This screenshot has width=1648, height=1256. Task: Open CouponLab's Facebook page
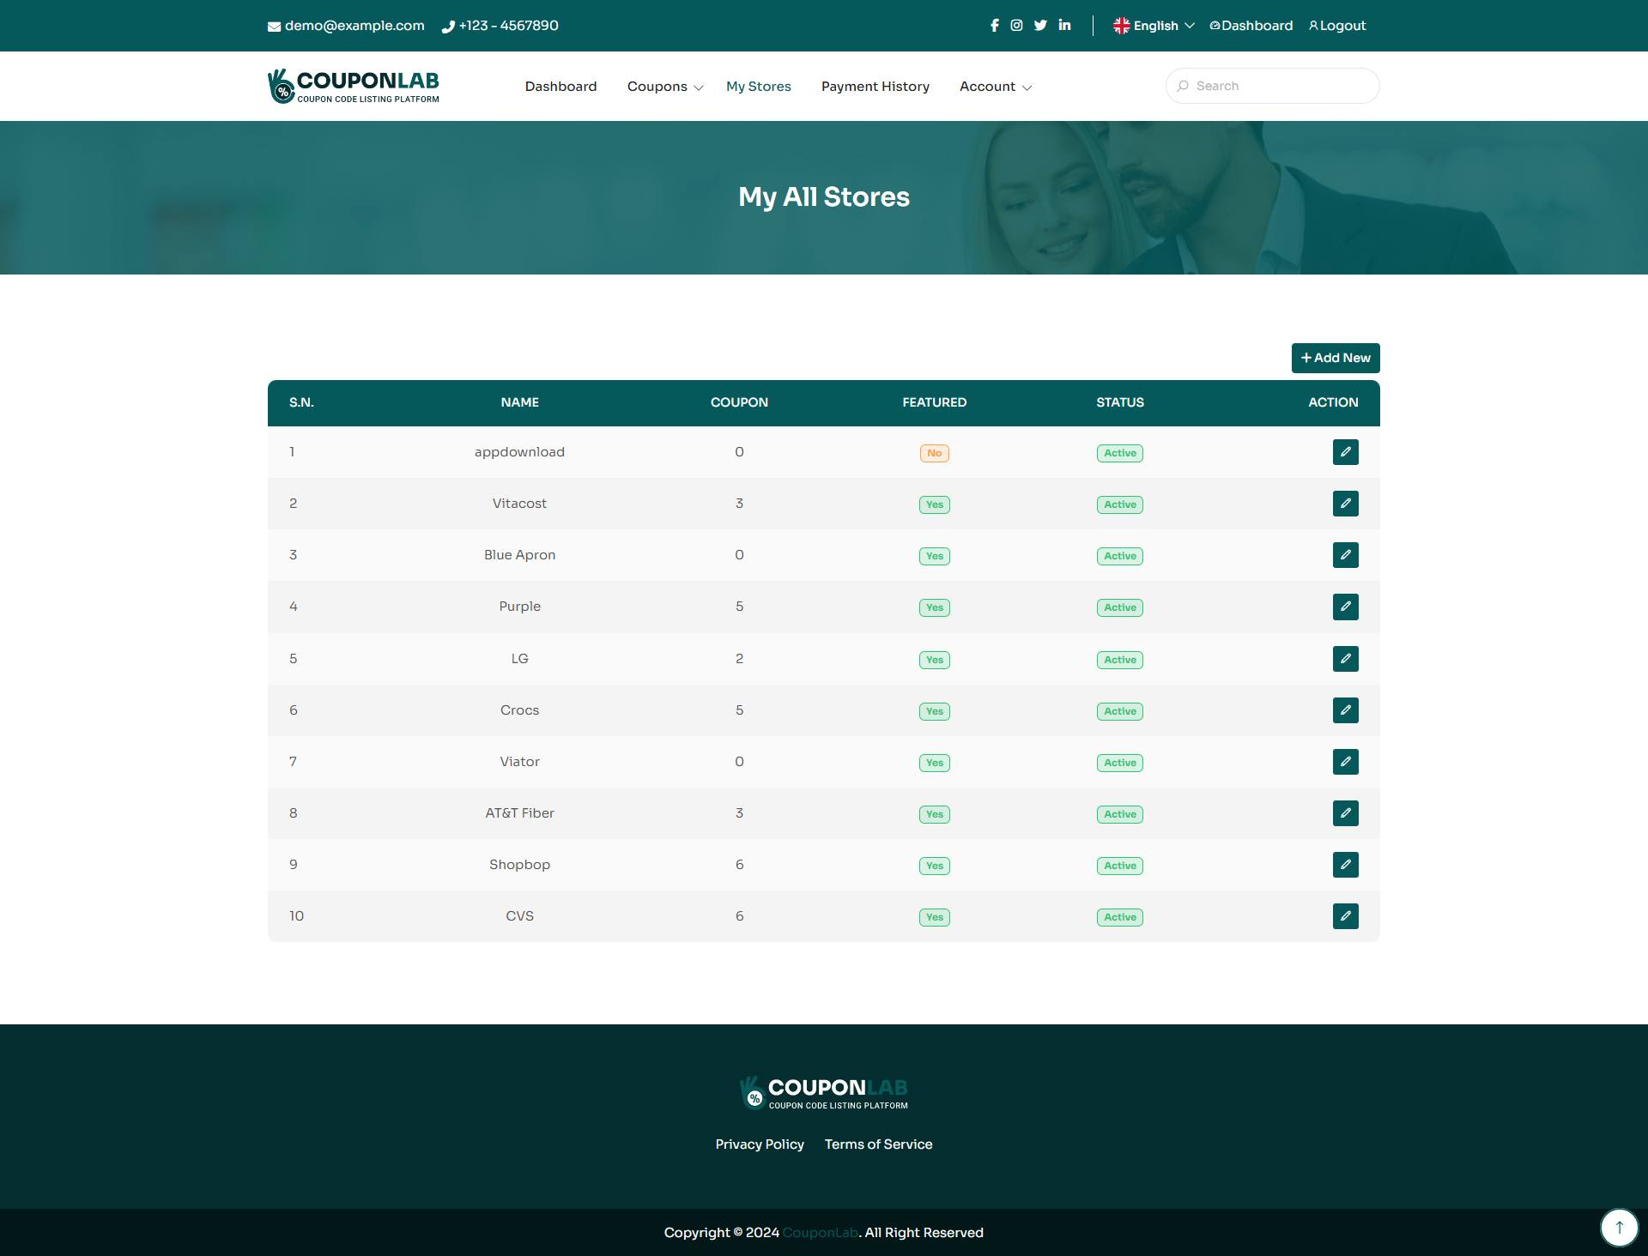click(x=995, y=26)
